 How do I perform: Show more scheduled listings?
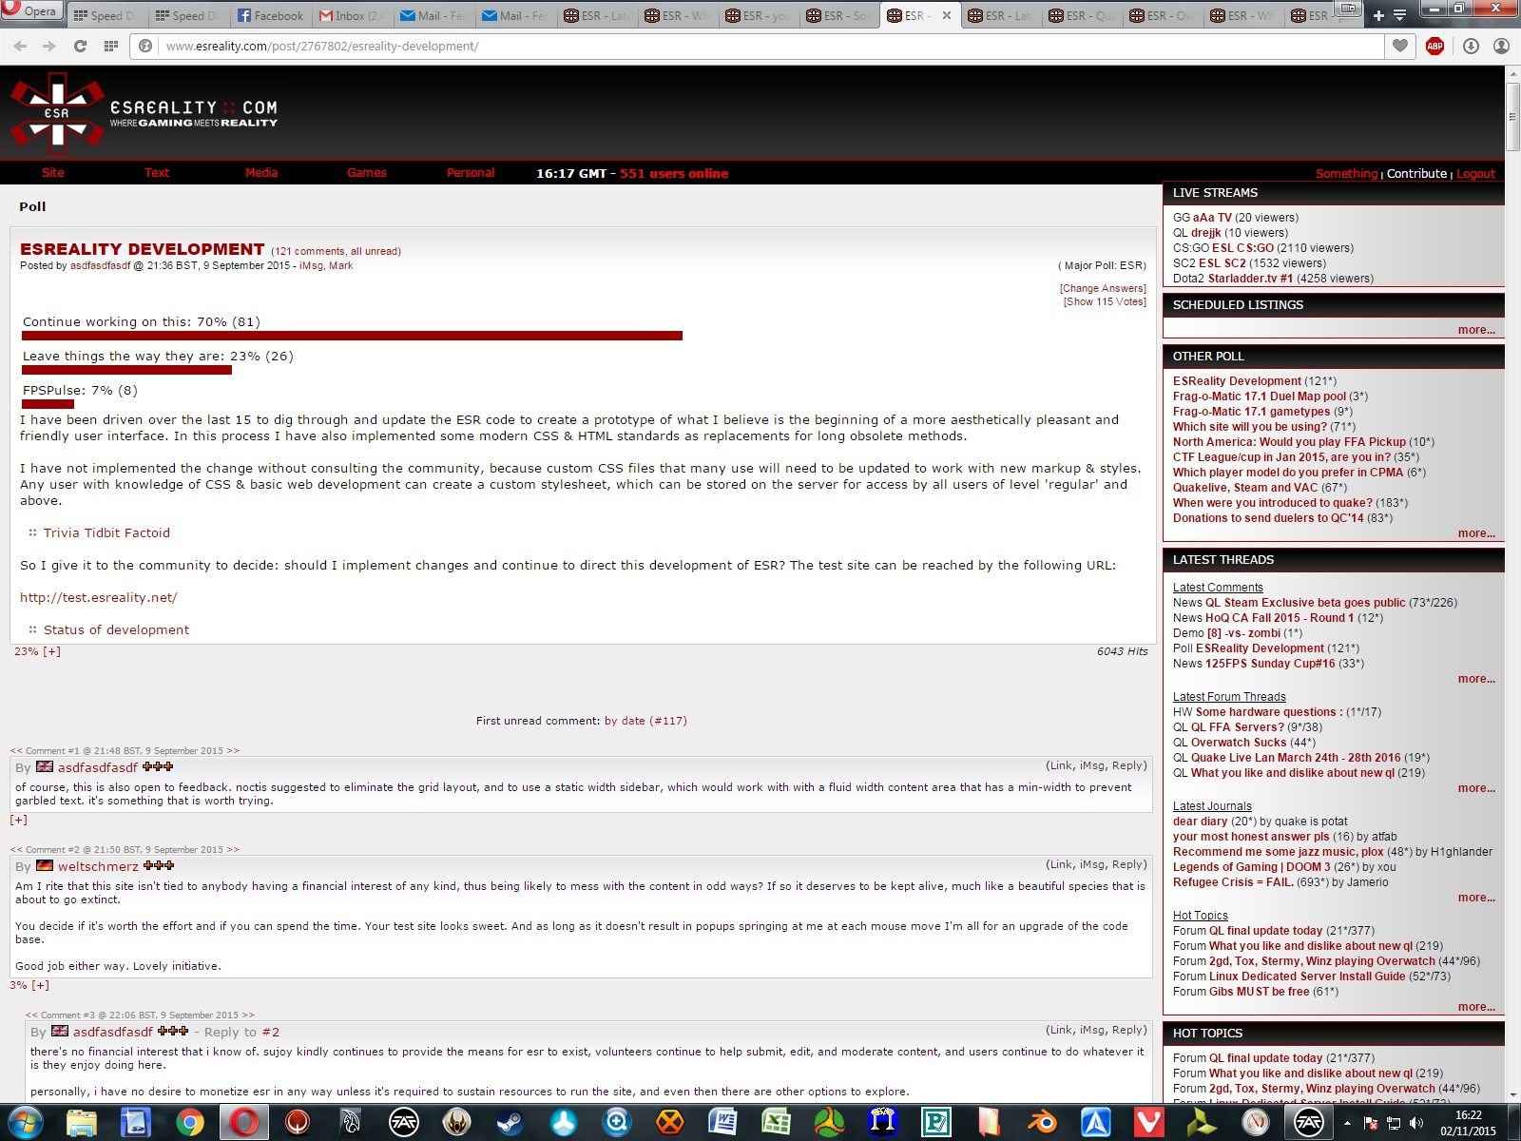click(x=1476, y=330)
